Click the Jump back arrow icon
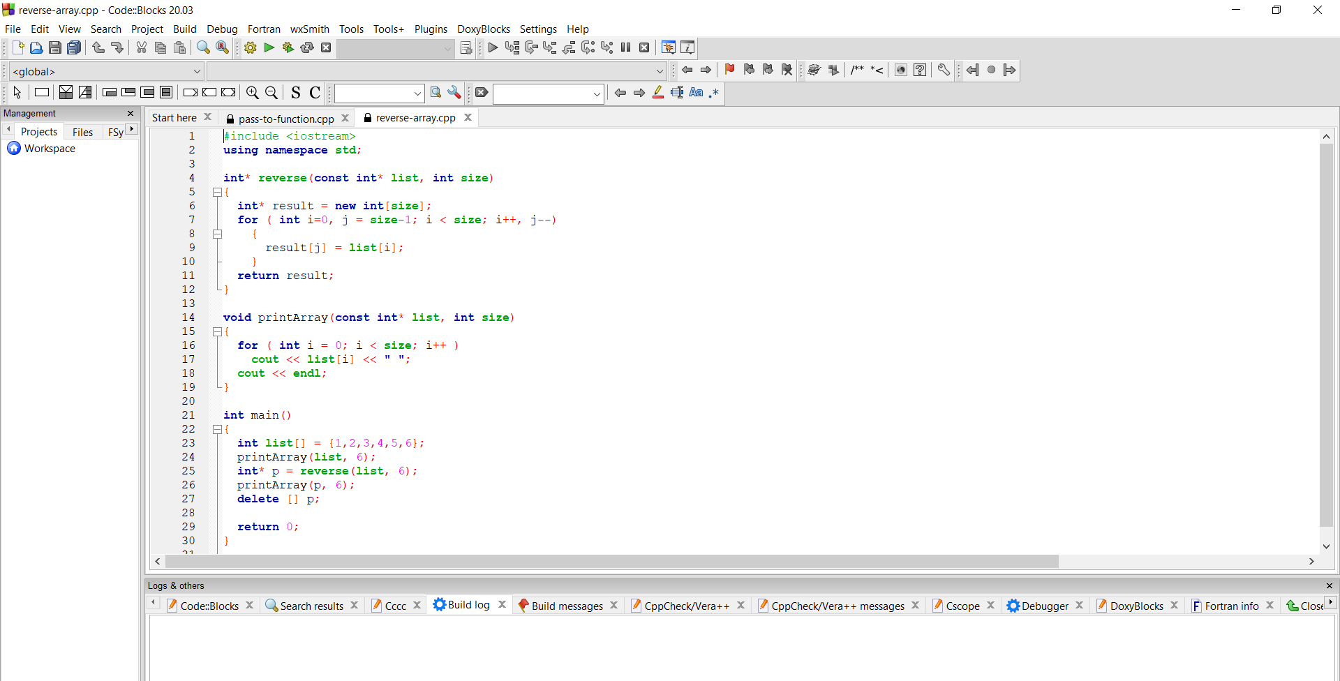 click(687, 70)
